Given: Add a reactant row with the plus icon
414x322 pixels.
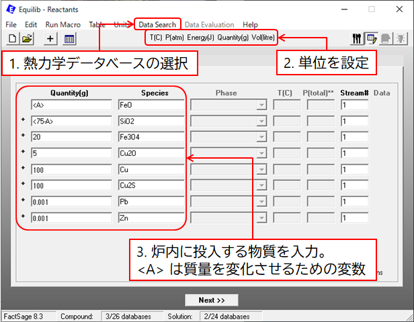Looking at the screenshot, I should pos(50,39).
